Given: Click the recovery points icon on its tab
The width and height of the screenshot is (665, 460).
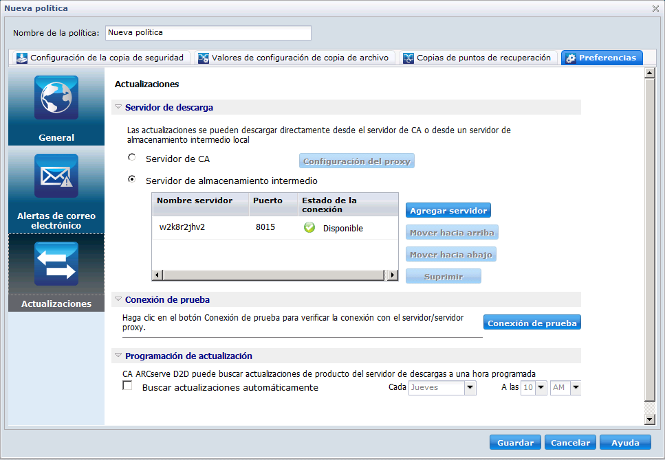Looking at the screenshot, I should [x=409, y=58].
